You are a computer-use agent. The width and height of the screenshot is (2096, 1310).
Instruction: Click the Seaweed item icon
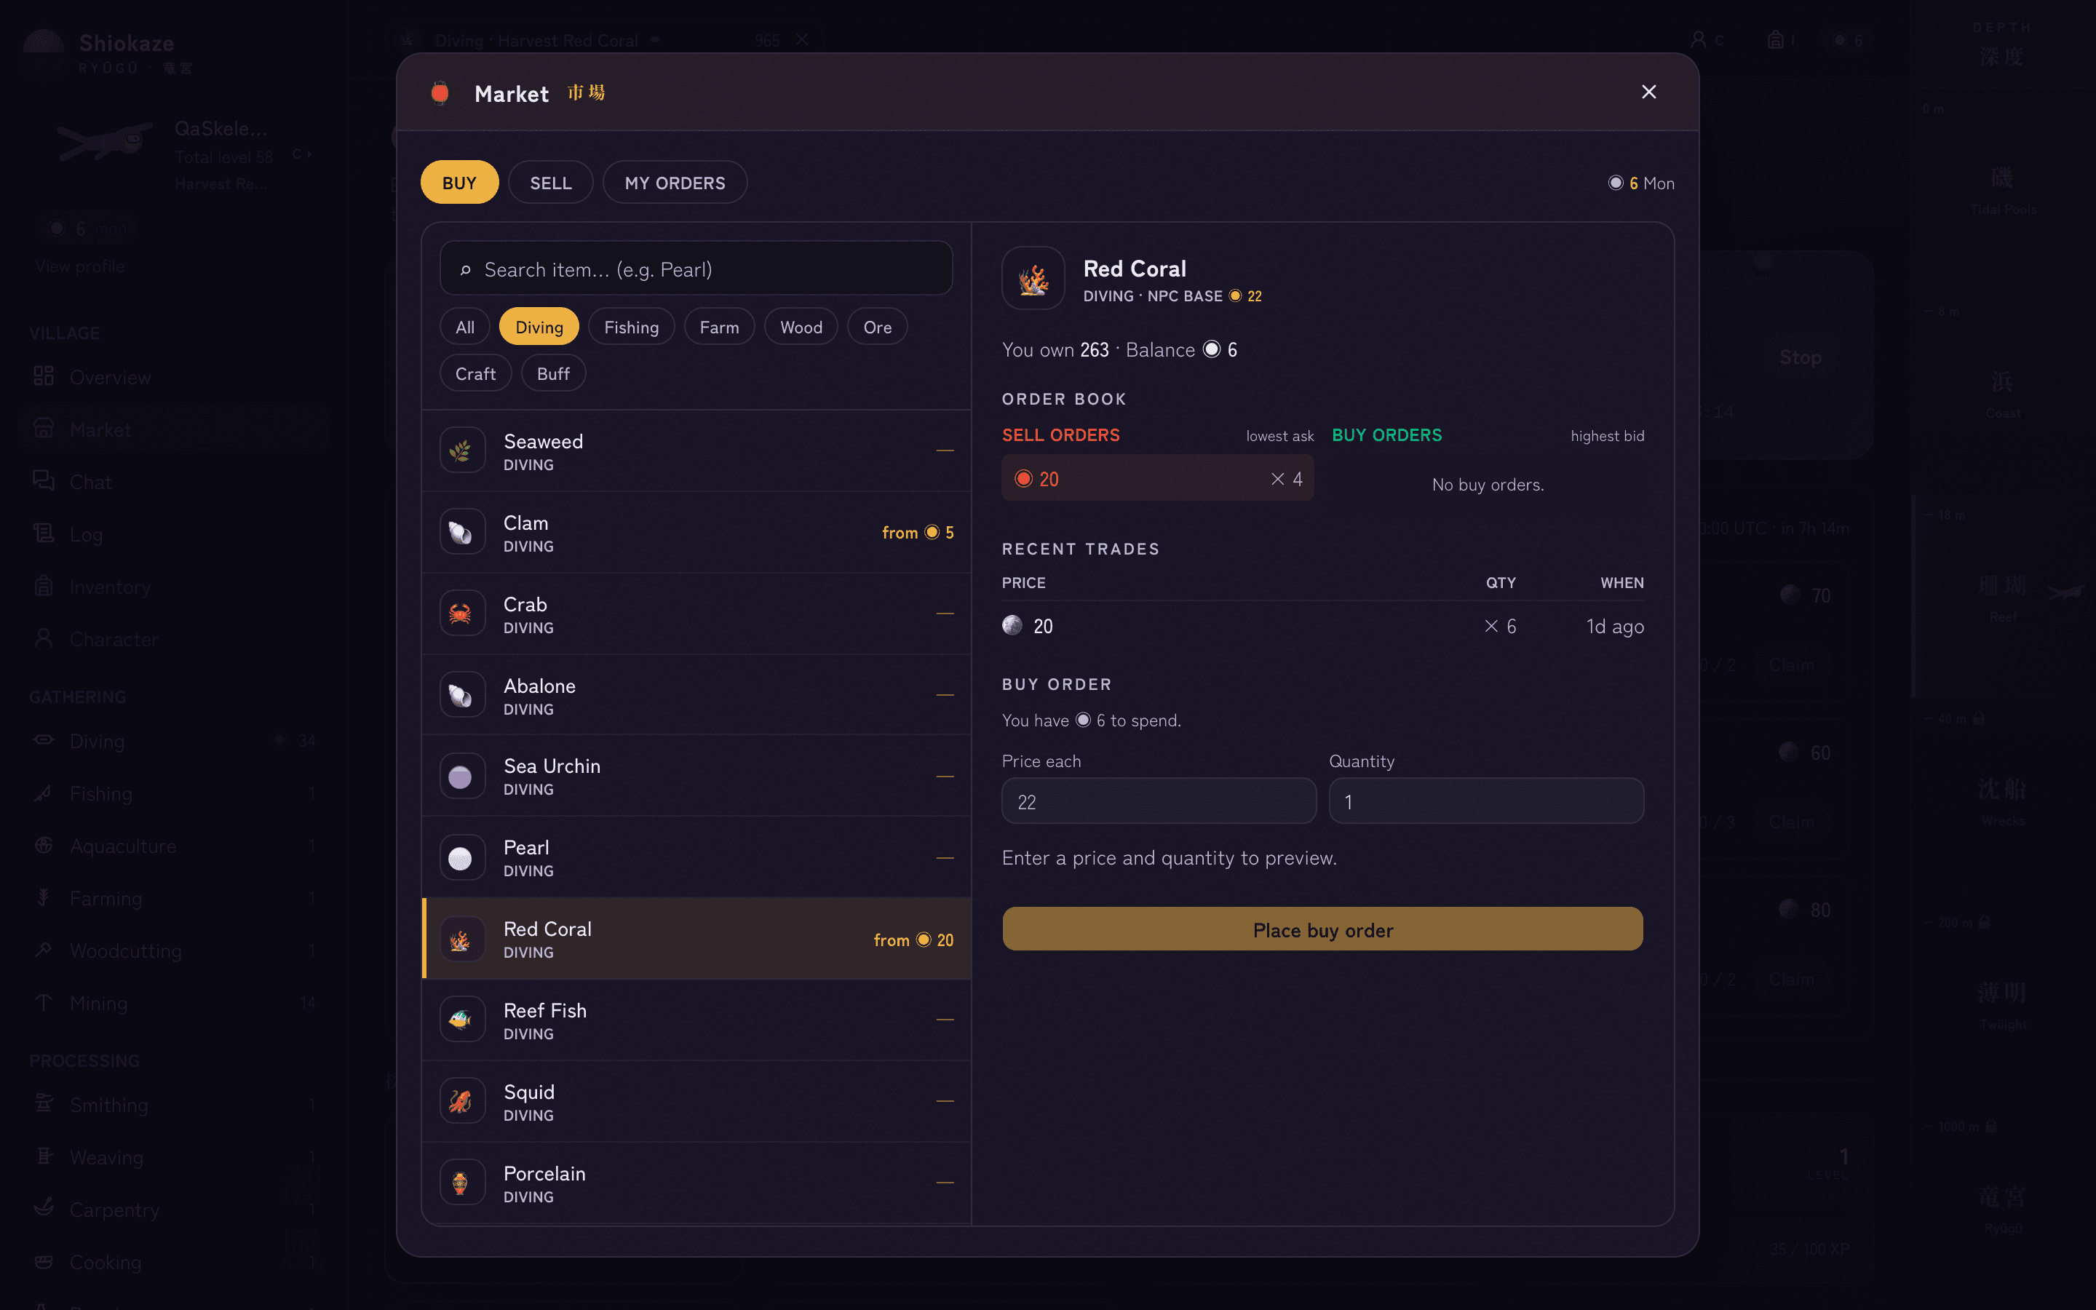click(x=461, y=450)
